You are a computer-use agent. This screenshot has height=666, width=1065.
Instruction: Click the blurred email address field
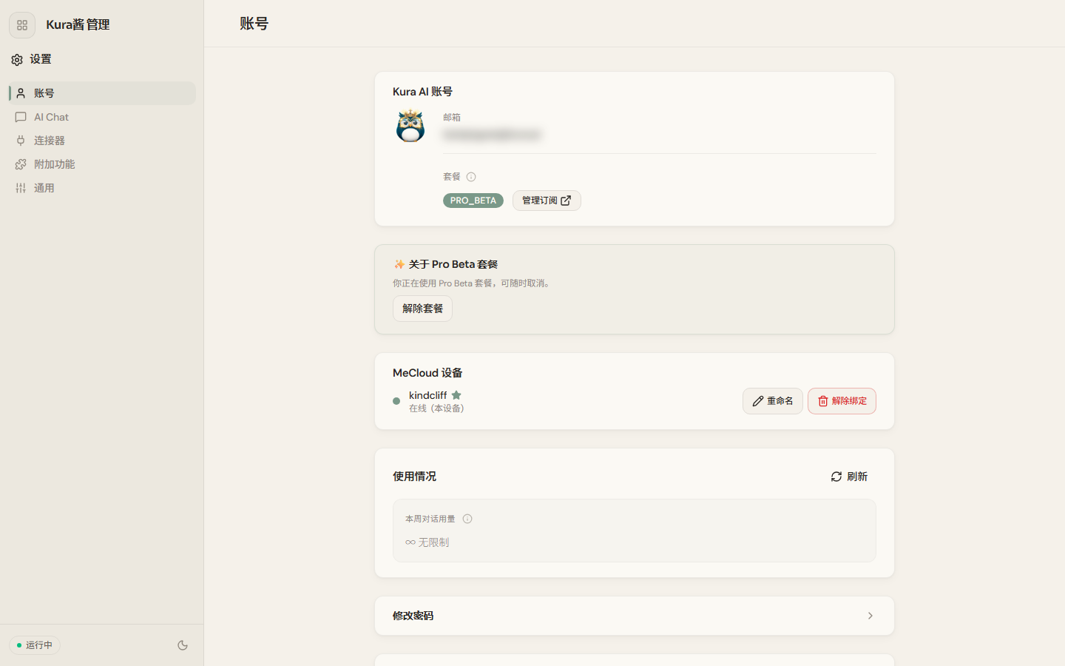coord(493,135)
